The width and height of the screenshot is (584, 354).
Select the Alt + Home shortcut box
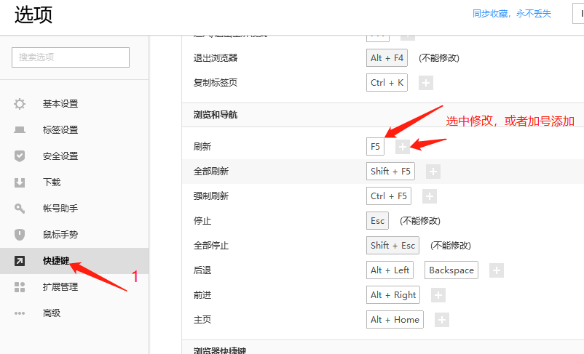[395, 320]
